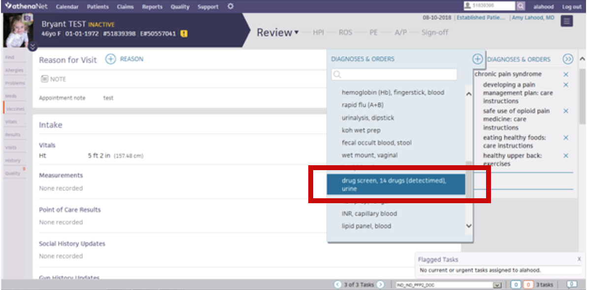Open the Reports menu
The height and width of the screenshot is (290, 589).
[x=152, y=7]
